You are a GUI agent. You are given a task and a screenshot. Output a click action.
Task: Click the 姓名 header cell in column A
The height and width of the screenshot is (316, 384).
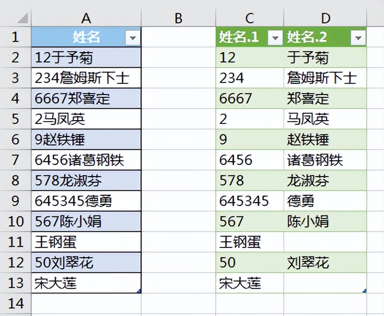point(86,37)
